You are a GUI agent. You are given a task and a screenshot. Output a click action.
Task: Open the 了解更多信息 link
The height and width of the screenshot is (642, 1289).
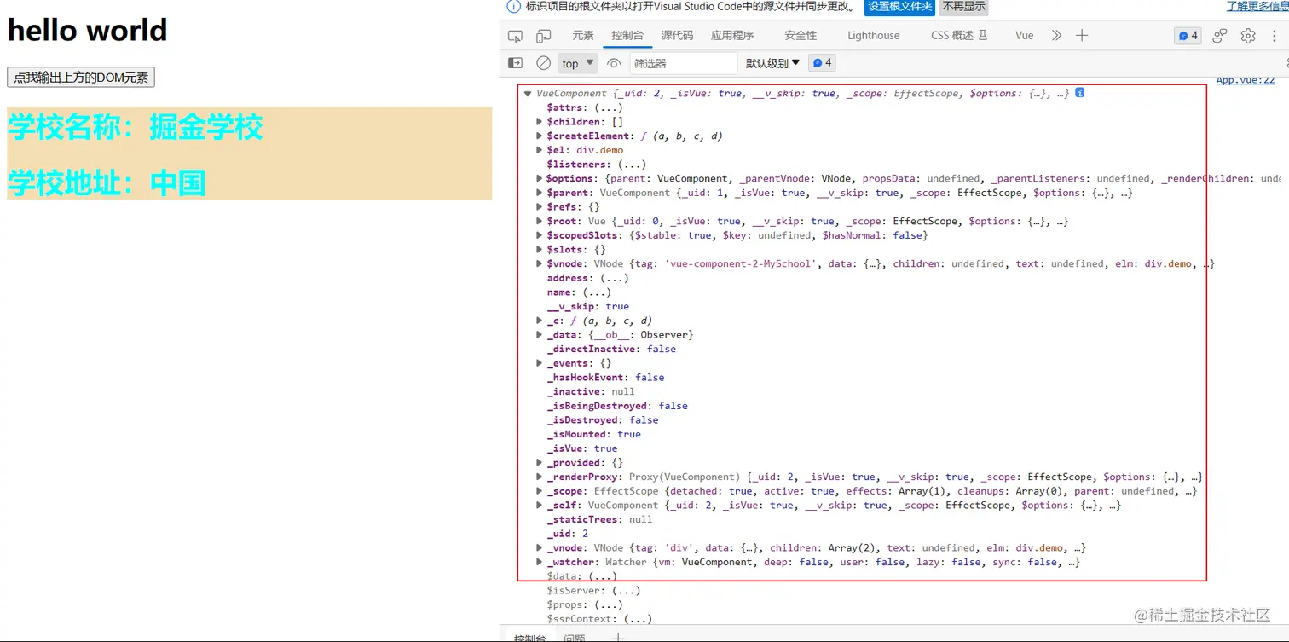tap(1257, 7)
